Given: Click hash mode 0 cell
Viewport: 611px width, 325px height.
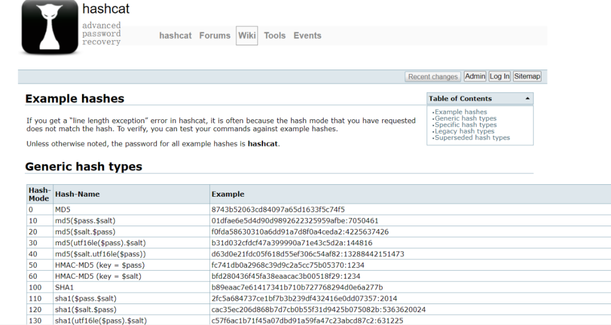Looking at the screenshot, I should pyautogui.click(x=40, y=209).
